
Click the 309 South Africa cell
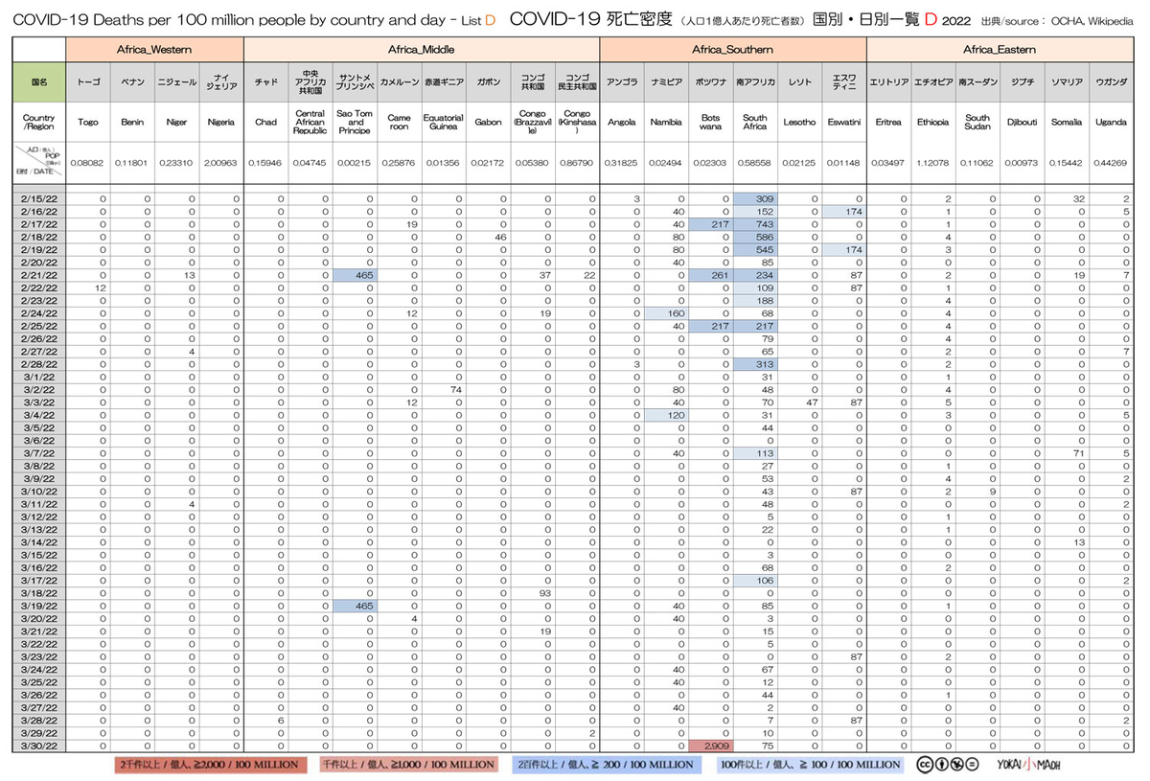click(x=754, y=199)
